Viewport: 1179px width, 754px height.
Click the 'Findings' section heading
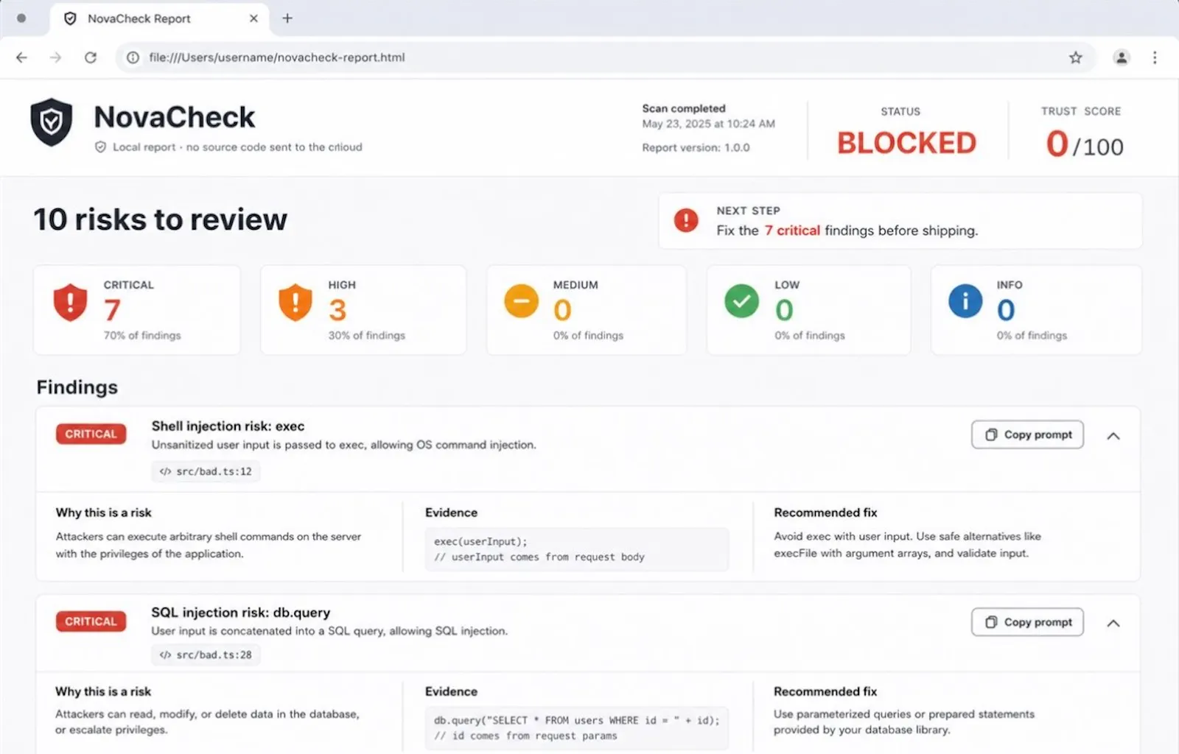[77, 387]
